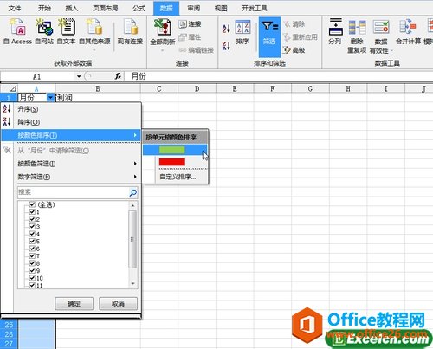Click filter list scrollbar up arrow

[x=132, y=206]
